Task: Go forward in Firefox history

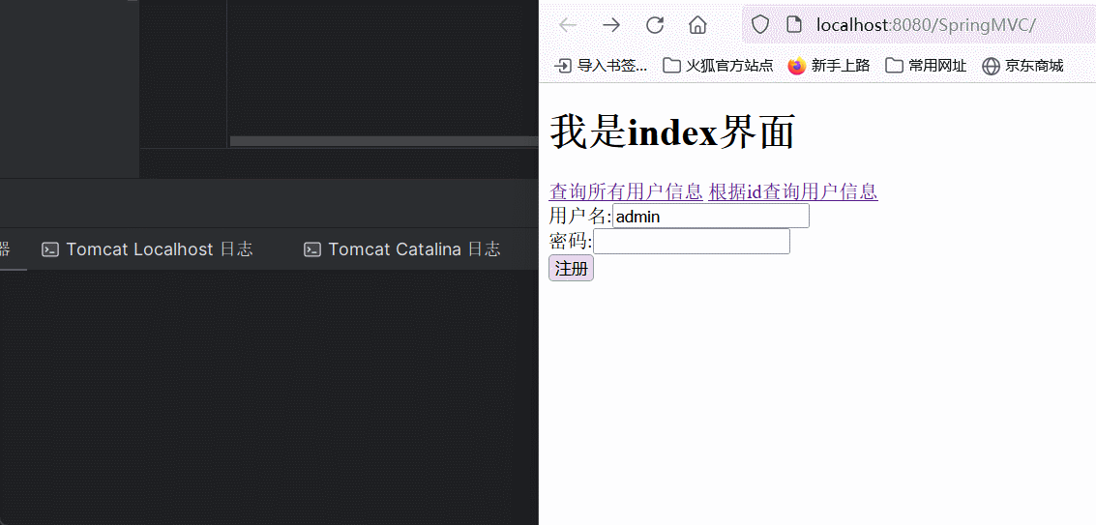Action: pos(611,25)
